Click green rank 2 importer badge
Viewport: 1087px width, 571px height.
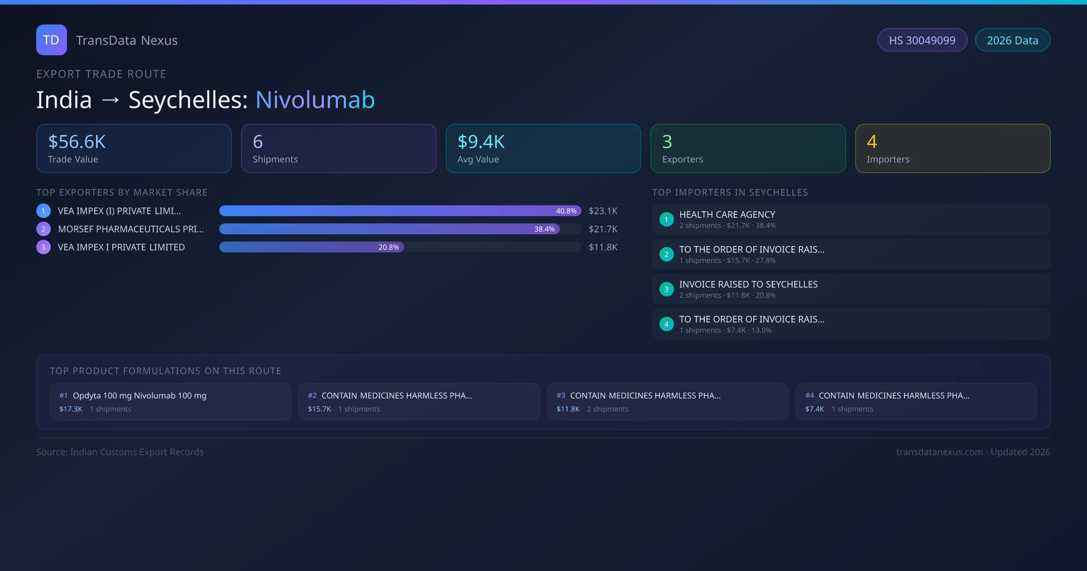click(x=666, y=254)
